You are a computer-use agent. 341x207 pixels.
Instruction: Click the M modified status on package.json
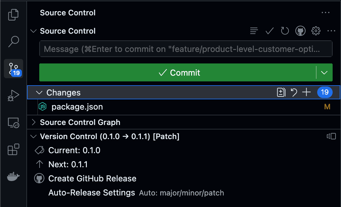click(x=327, y=107)
